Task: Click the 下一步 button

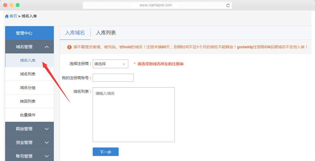Action: [105, 152]
